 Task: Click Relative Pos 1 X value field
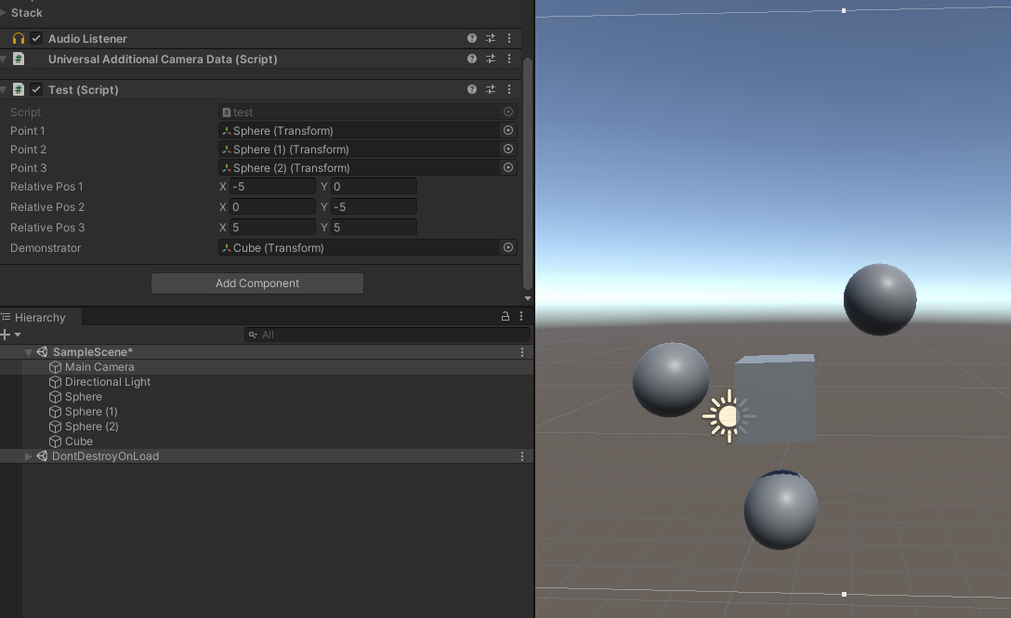(x=272, y=187)
